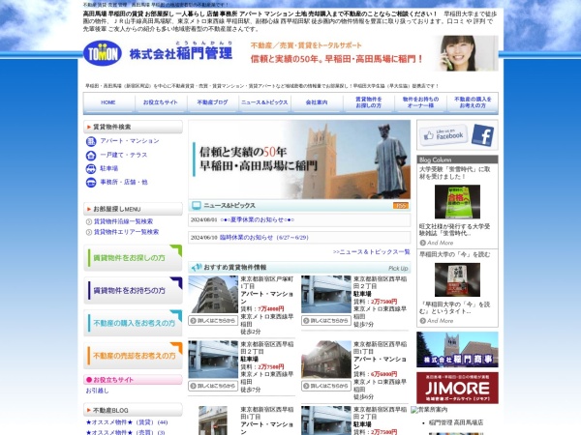Open the 6万6000円 apartment photo

point(326,360)
